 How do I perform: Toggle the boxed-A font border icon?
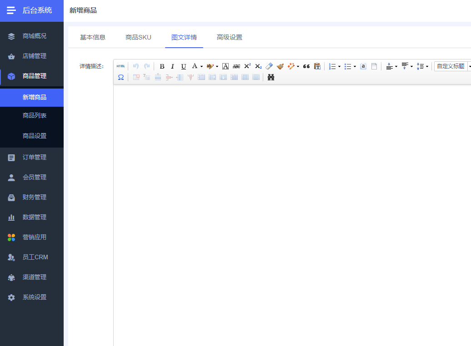click(x=225, y=66)
